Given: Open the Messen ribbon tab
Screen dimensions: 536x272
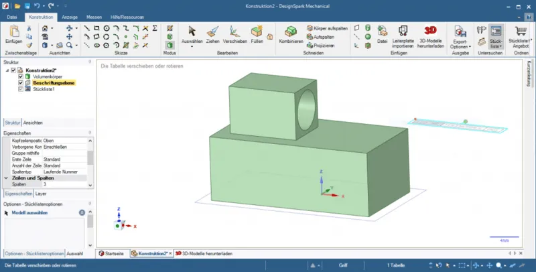Looking at the screenshot, I should pos(94,17).
